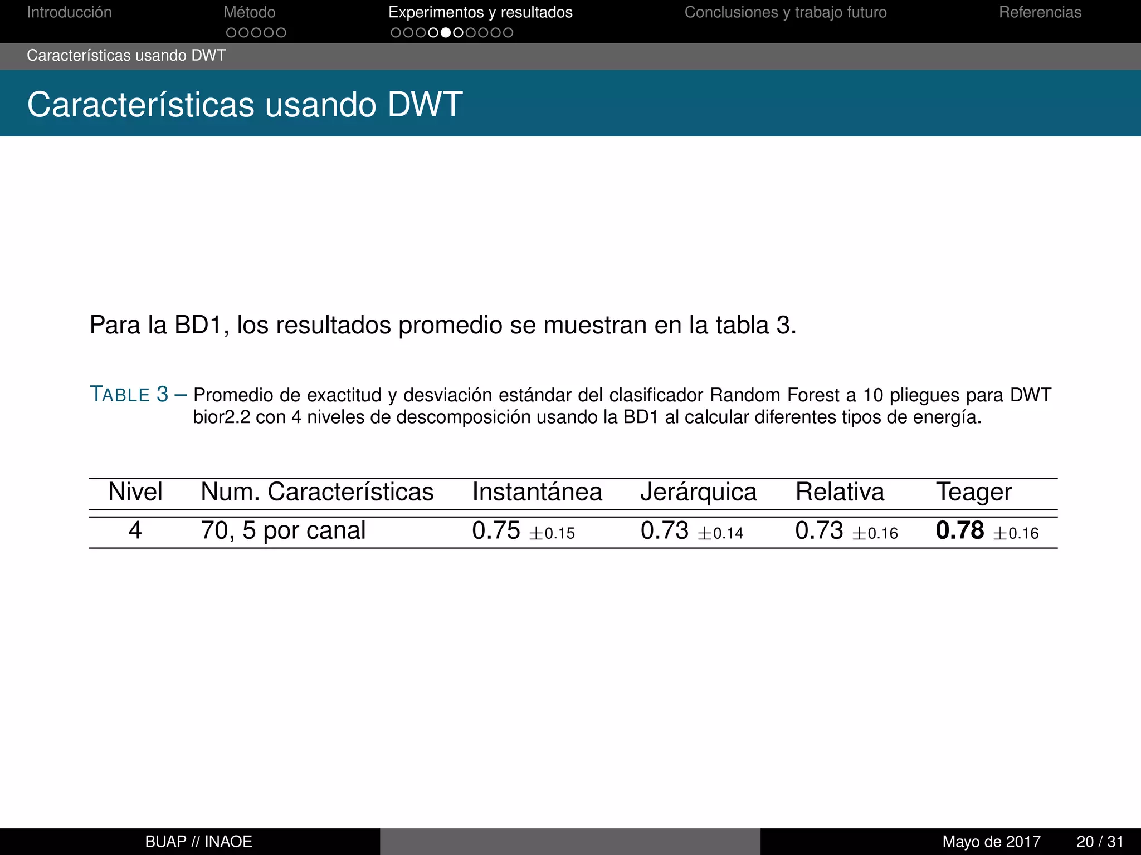Click the Nivel cell value '4'
1141x855 pixels.
pyautogui.click(x=135, y=530)
